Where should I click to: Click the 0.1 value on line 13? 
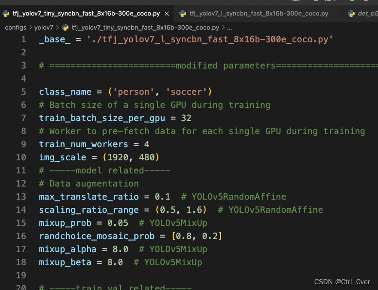pos(162,197)
